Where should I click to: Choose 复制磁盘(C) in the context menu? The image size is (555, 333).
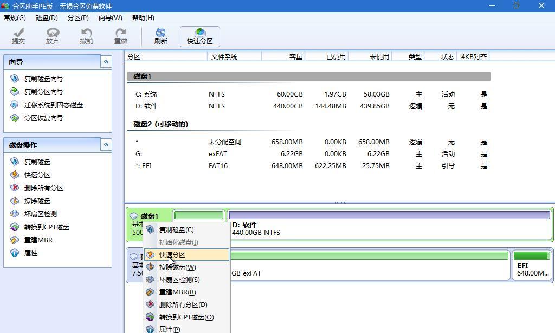[x=187, y=230]
